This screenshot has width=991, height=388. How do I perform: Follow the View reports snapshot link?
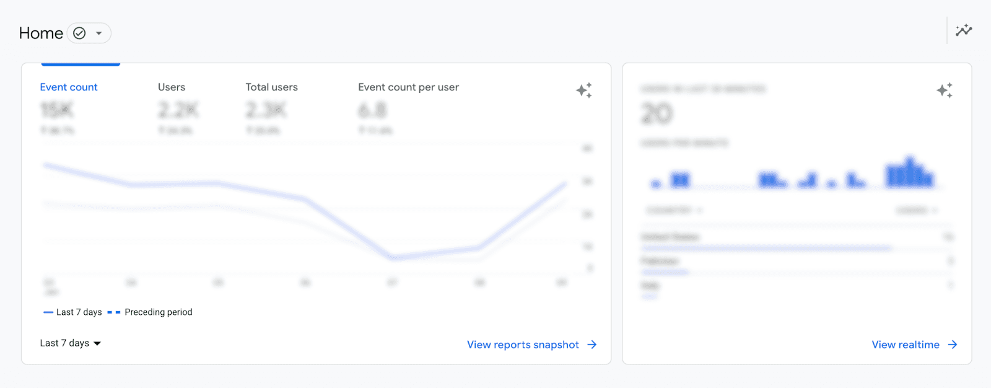531,345
